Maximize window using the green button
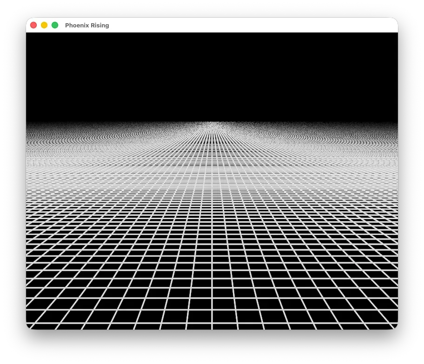This screenshot has width=424, height=364. [x=55, y=25]
